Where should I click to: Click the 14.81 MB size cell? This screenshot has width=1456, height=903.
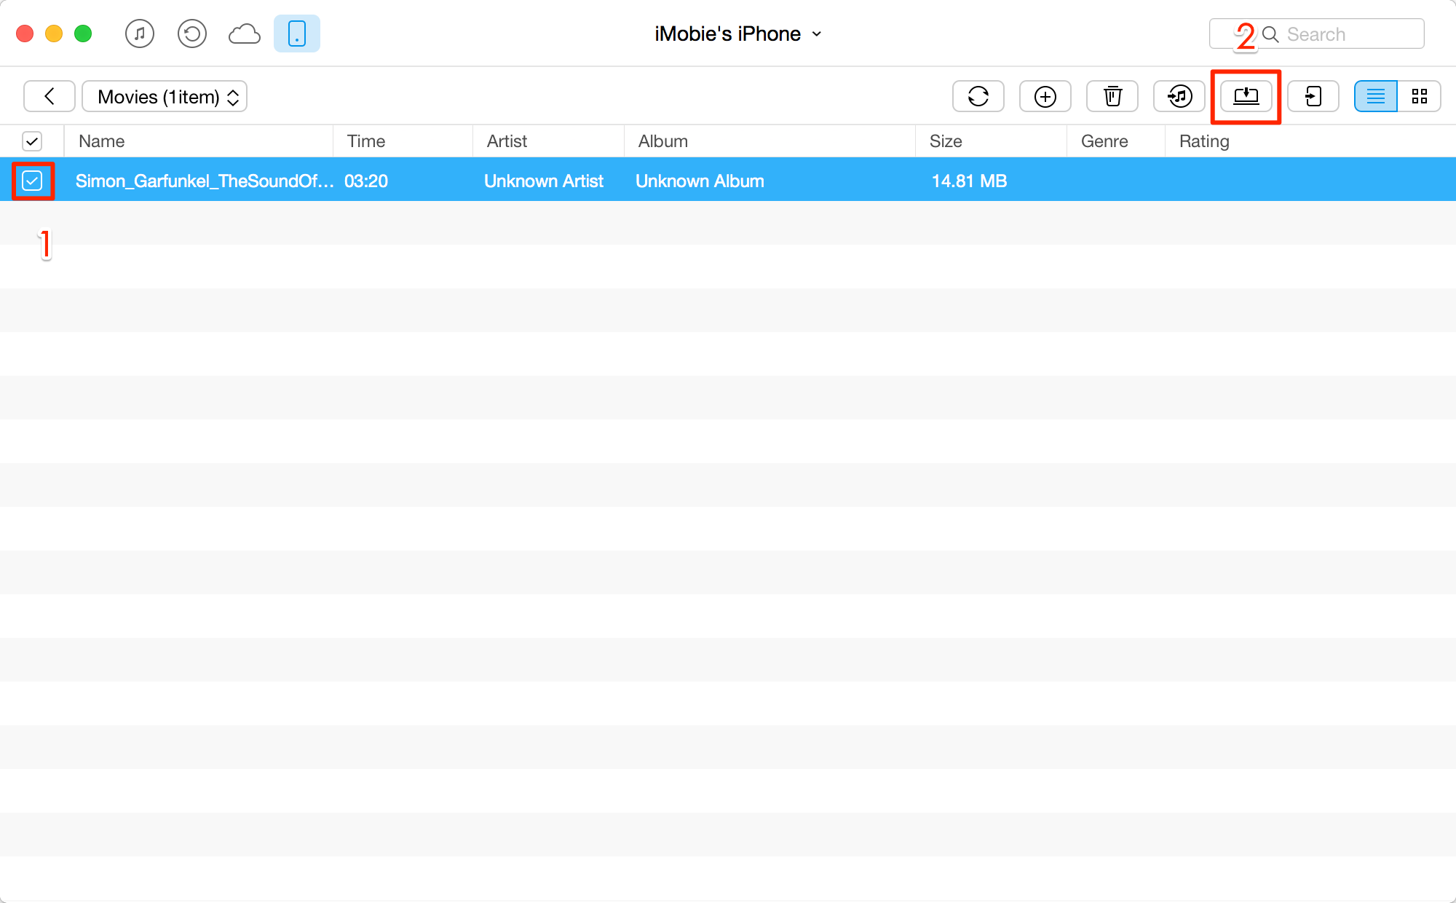pyautogui.click(x=970, y=181)
